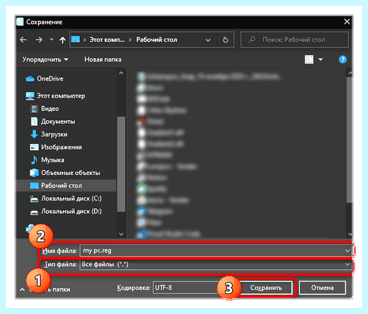
Task: Collapse folders pane with bottom-left chevron
Action: coord(23,290)
